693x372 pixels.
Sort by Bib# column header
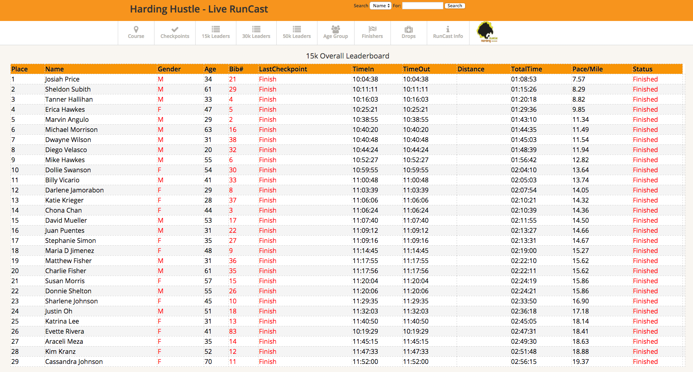point(236,69)
